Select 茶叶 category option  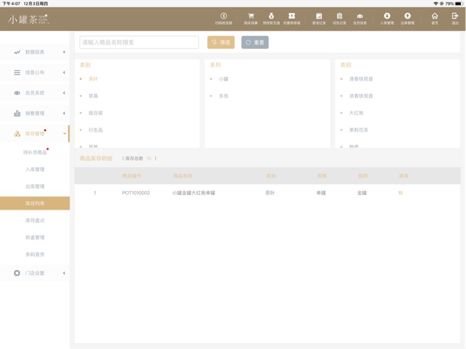tap(93, 79)
